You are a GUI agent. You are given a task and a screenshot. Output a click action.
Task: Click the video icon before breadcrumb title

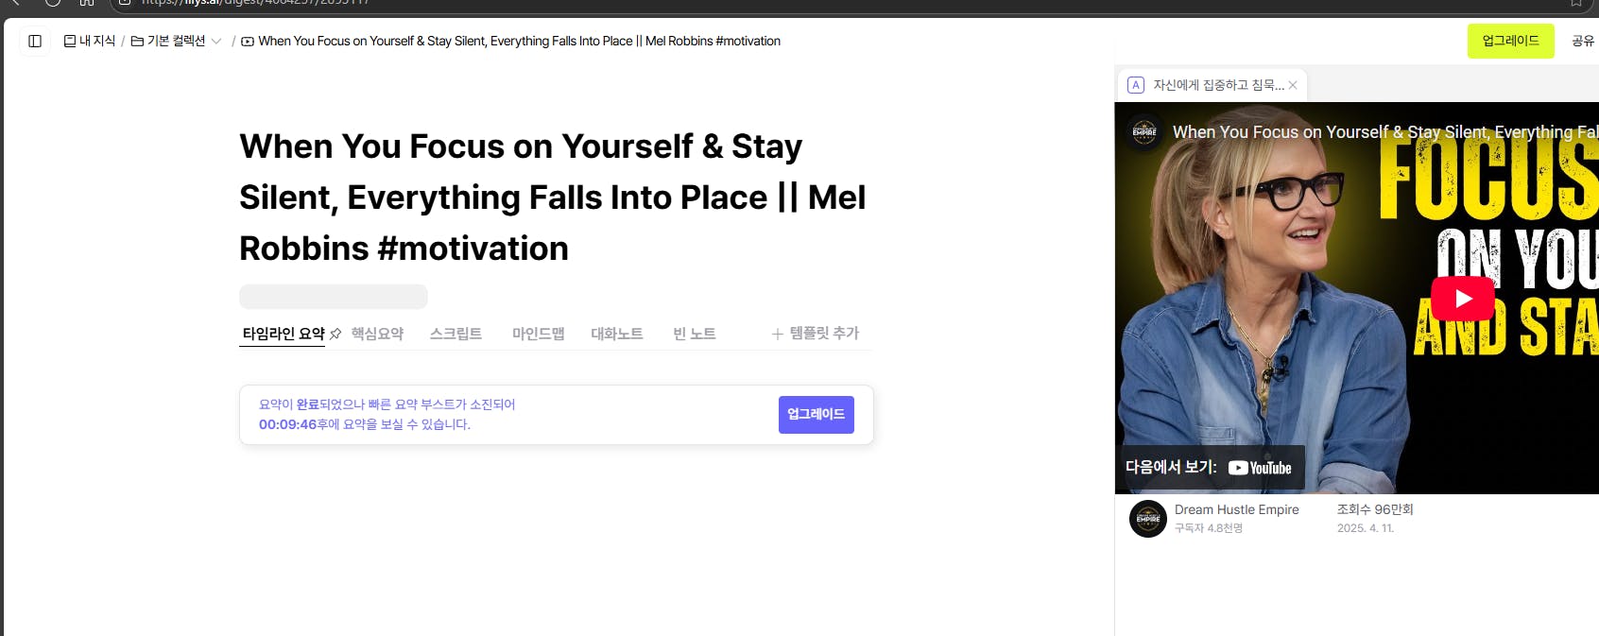248,42
